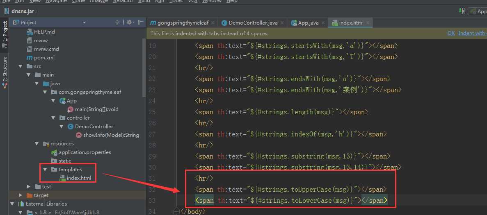Click the substring(msg,13) code line
487x215 pixels.
tap(293, 156)
